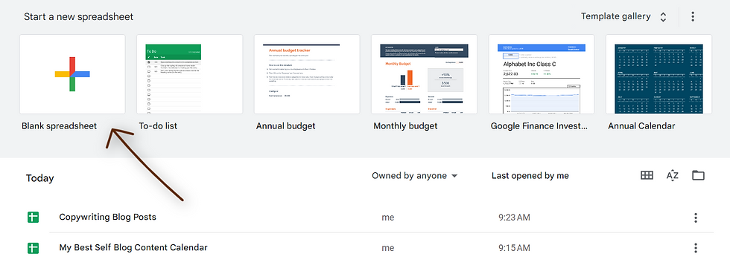Viewport: 730px width, 271px height.
Task: Open the Blank spreadsheet thumbnail
Action: click(x=72, y=74)
